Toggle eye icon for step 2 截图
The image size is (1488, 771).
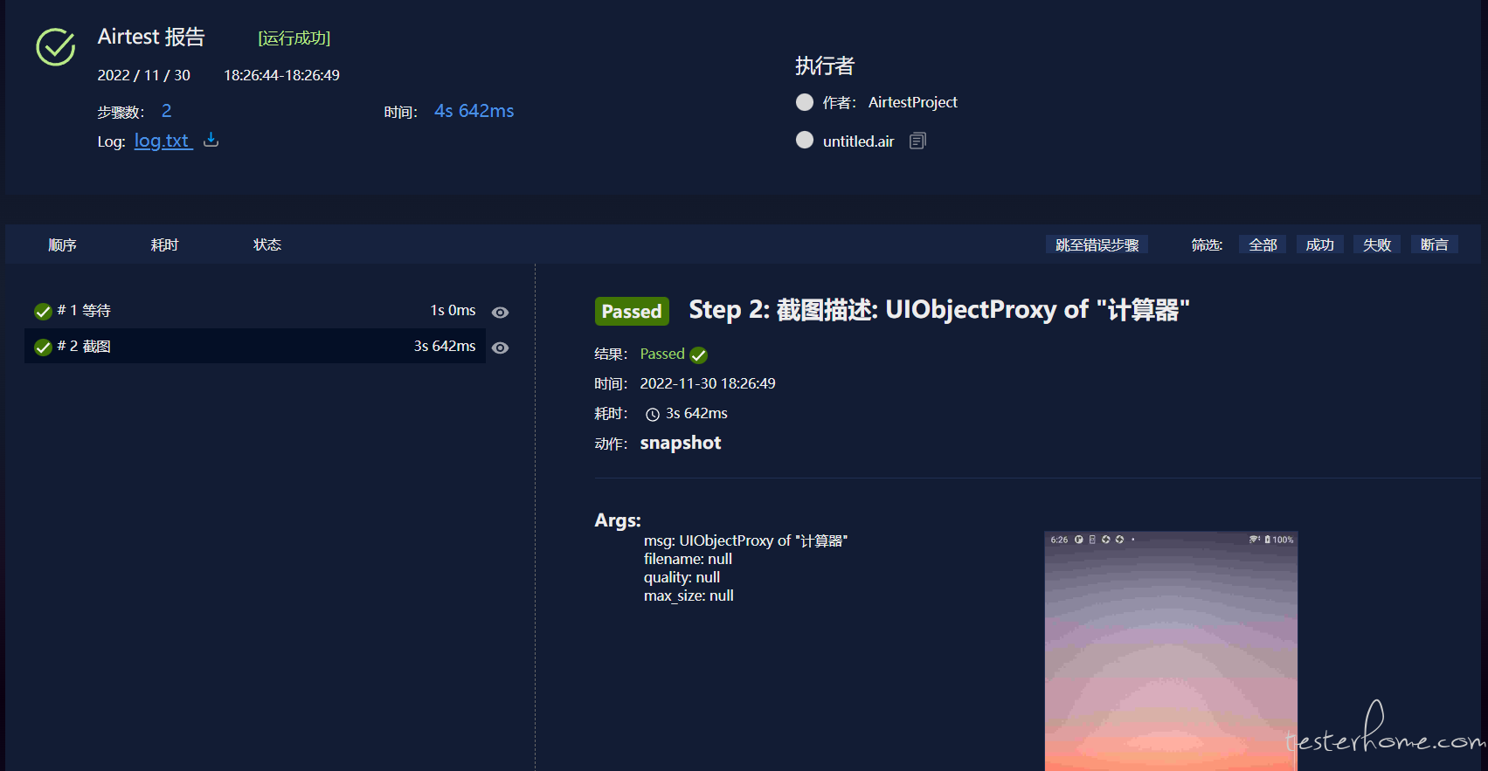pyautogui.click(x=500, y=348)
